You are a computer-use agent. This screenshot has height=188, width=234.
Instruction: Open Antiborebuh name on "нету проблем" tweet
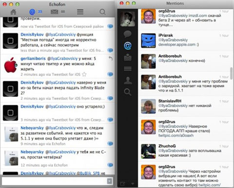click(170, 76)
